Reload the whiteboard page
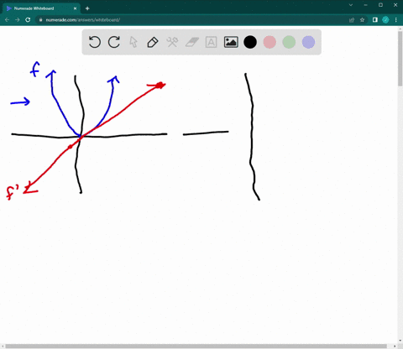Viewport: 403px width, 349px height. (28, 20)
